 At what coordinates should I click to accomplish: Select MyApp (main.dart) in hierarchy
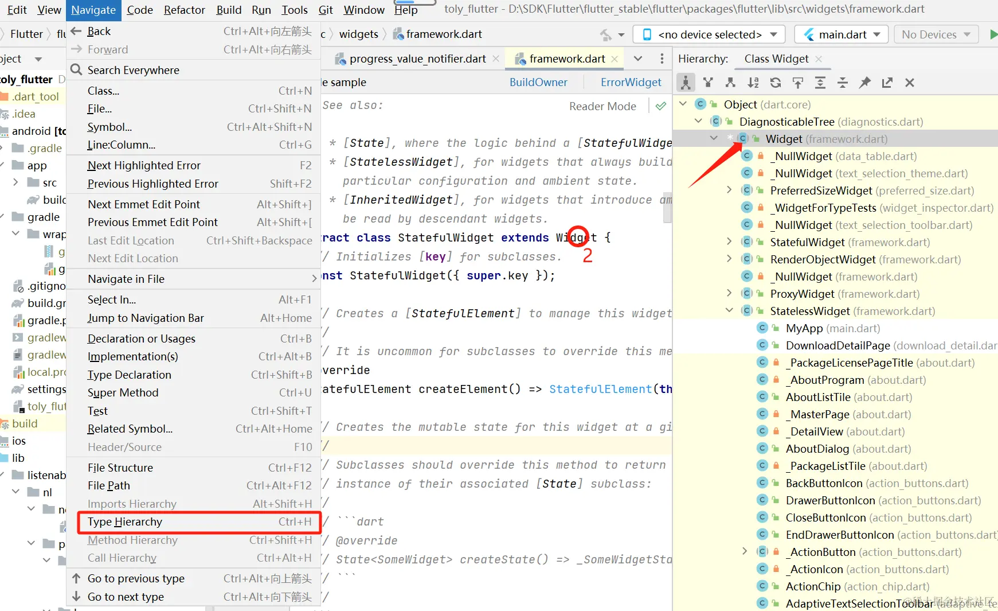coord(832,328)
